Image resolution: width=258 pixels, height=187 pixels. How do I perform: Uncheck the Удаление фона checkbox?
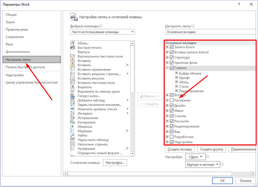[172, 63]
